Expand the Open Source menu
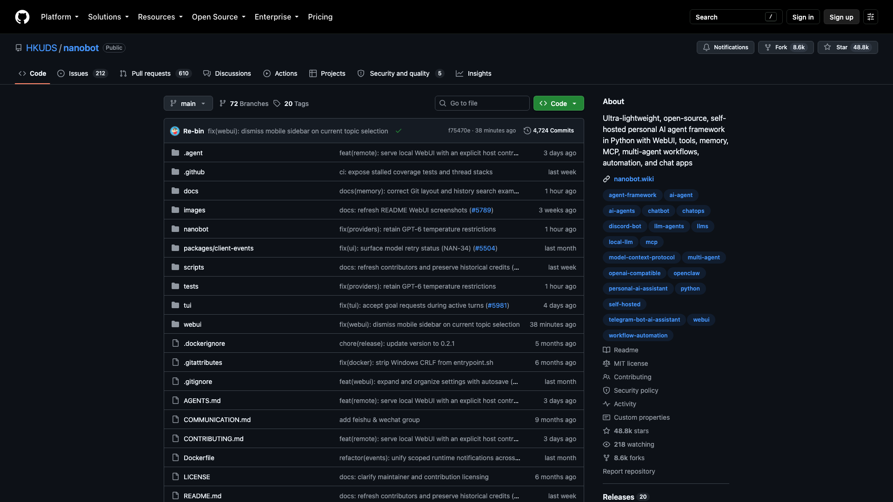Screen dimensions: 893x502 tap(219, 17)
